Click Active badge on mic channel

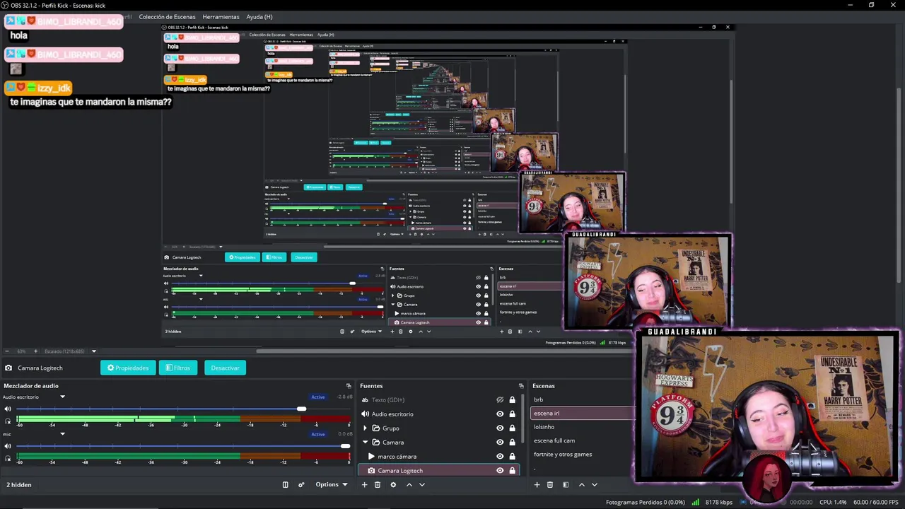318,434
